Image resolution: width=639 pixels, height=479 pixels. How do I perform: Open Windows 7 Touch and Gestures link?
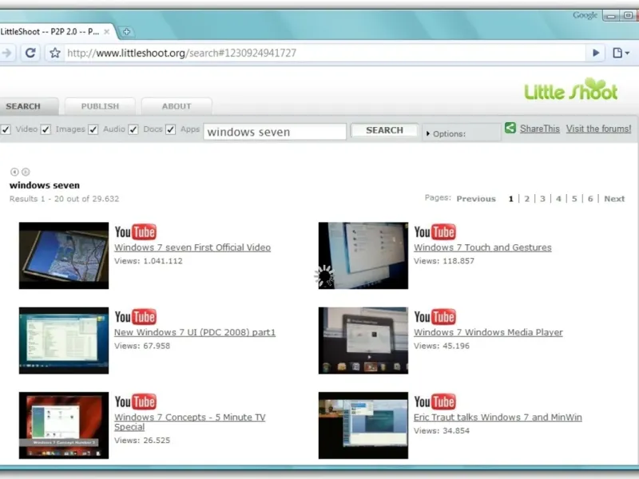tap(482, 247)
